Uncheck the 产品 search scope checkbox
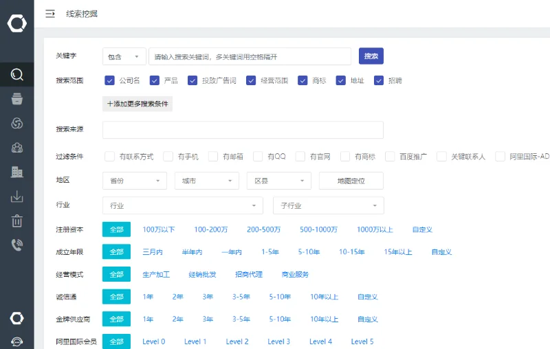The image size is (550, 349). pyautogui.click(x=154, y=80)
